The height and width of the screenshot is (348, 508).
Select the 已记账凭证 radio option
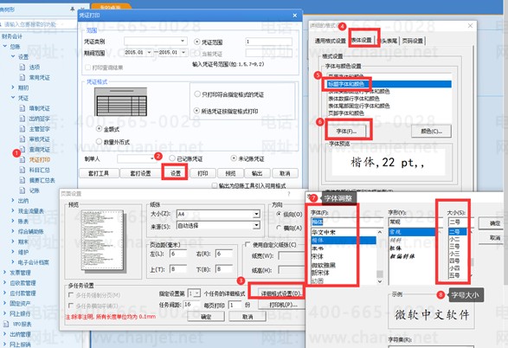tap(172, 158)
